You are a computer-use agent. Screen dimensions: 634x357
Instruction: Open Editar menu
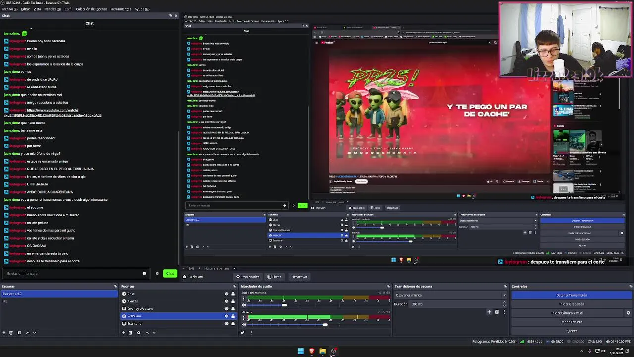point(25,9)
